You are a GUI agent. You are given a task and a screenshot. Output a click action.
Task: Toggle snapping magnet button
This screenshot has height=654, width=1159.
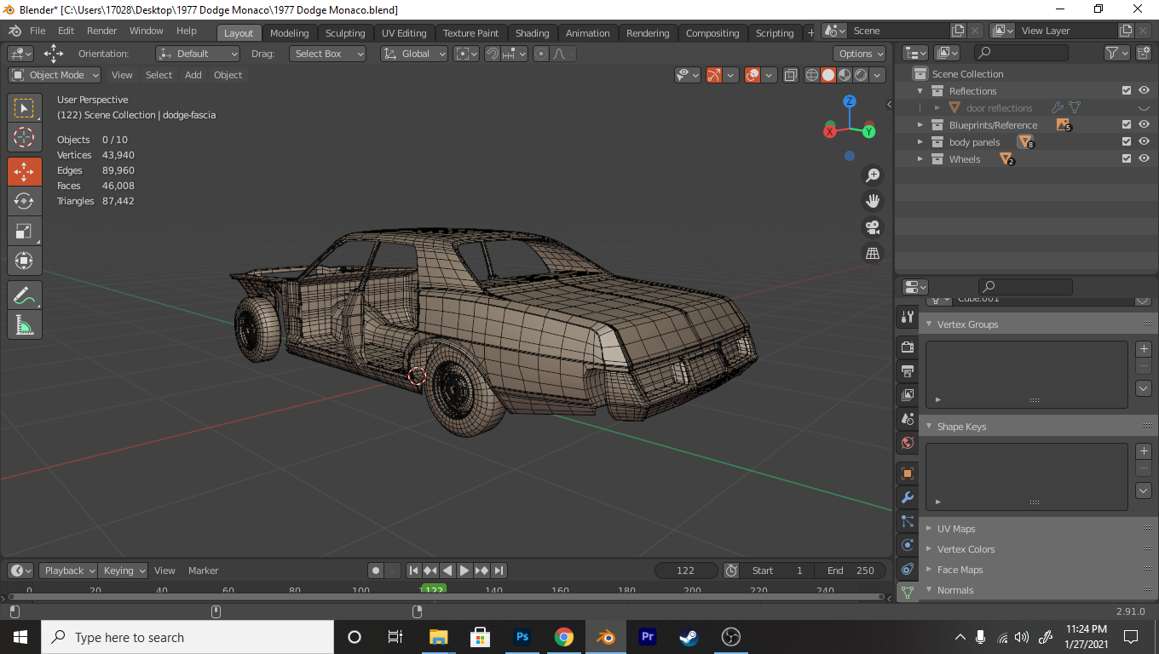[492, 54]
